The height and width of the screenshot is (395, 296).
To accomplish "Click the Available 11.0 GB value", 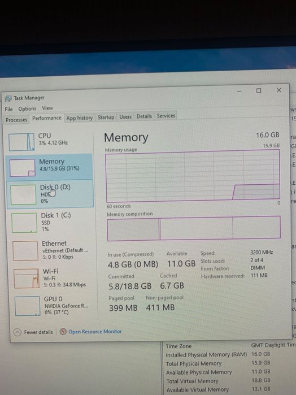I will click(x=181, y=263).
